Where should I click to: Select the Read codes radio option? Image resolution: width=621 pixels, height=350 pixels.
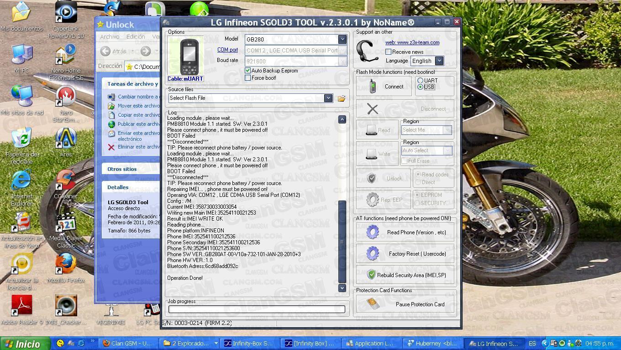418,175
